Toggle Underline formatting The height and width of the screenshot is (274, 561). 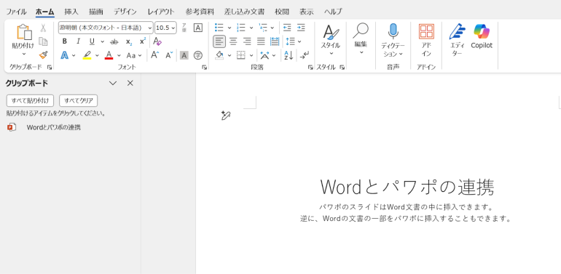(x=92, y=41)
